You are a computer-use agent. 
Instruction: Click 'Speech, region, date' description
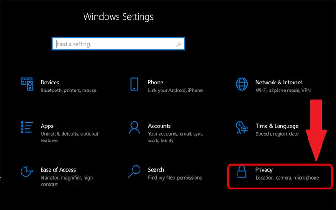[277, 134]
